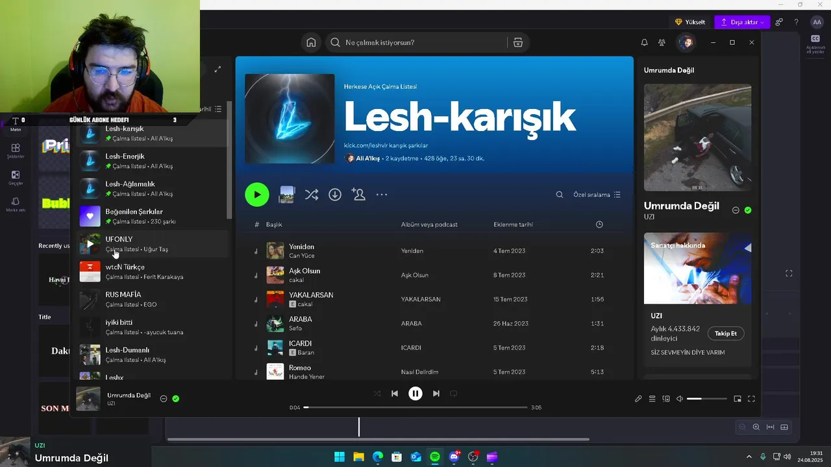Click the Takip Et button for UZI
The image size is (831, 467).
726,333
